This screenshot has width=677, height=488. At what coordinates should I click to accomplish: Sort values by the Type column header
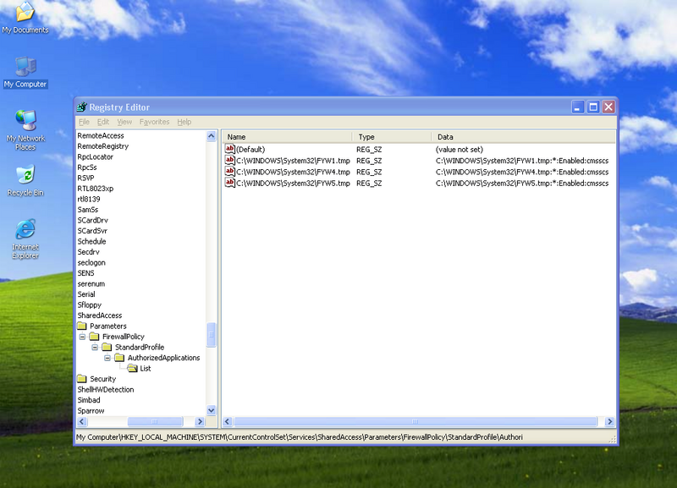pyautogui.click(x=392, y=137)
